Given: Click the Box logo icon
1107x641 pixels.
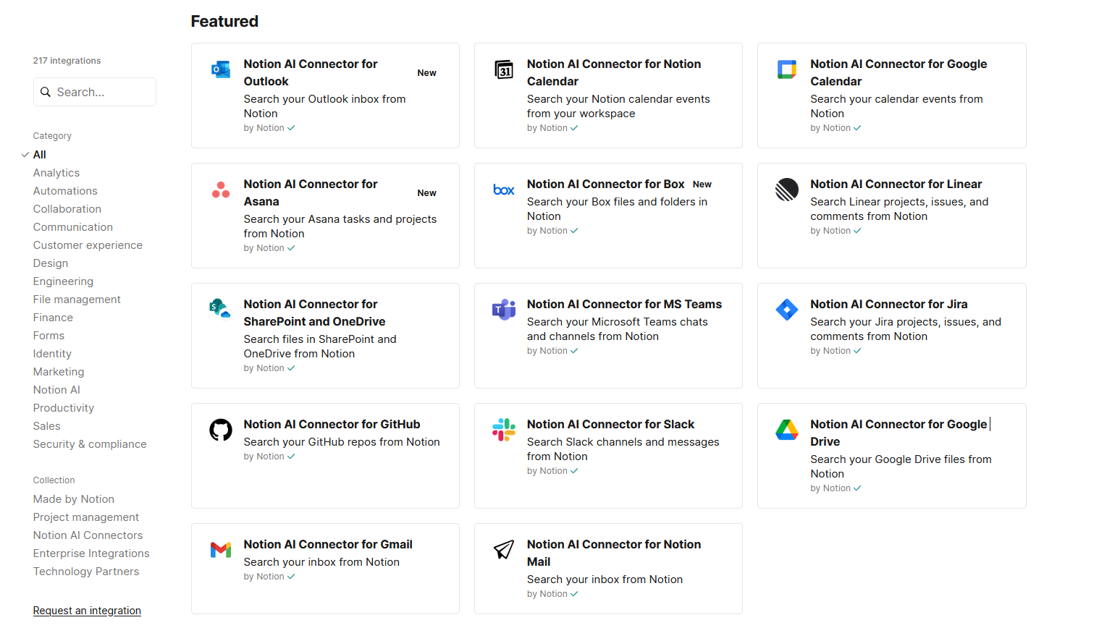Looking at the screenshot, I should [x=503, y=190].
